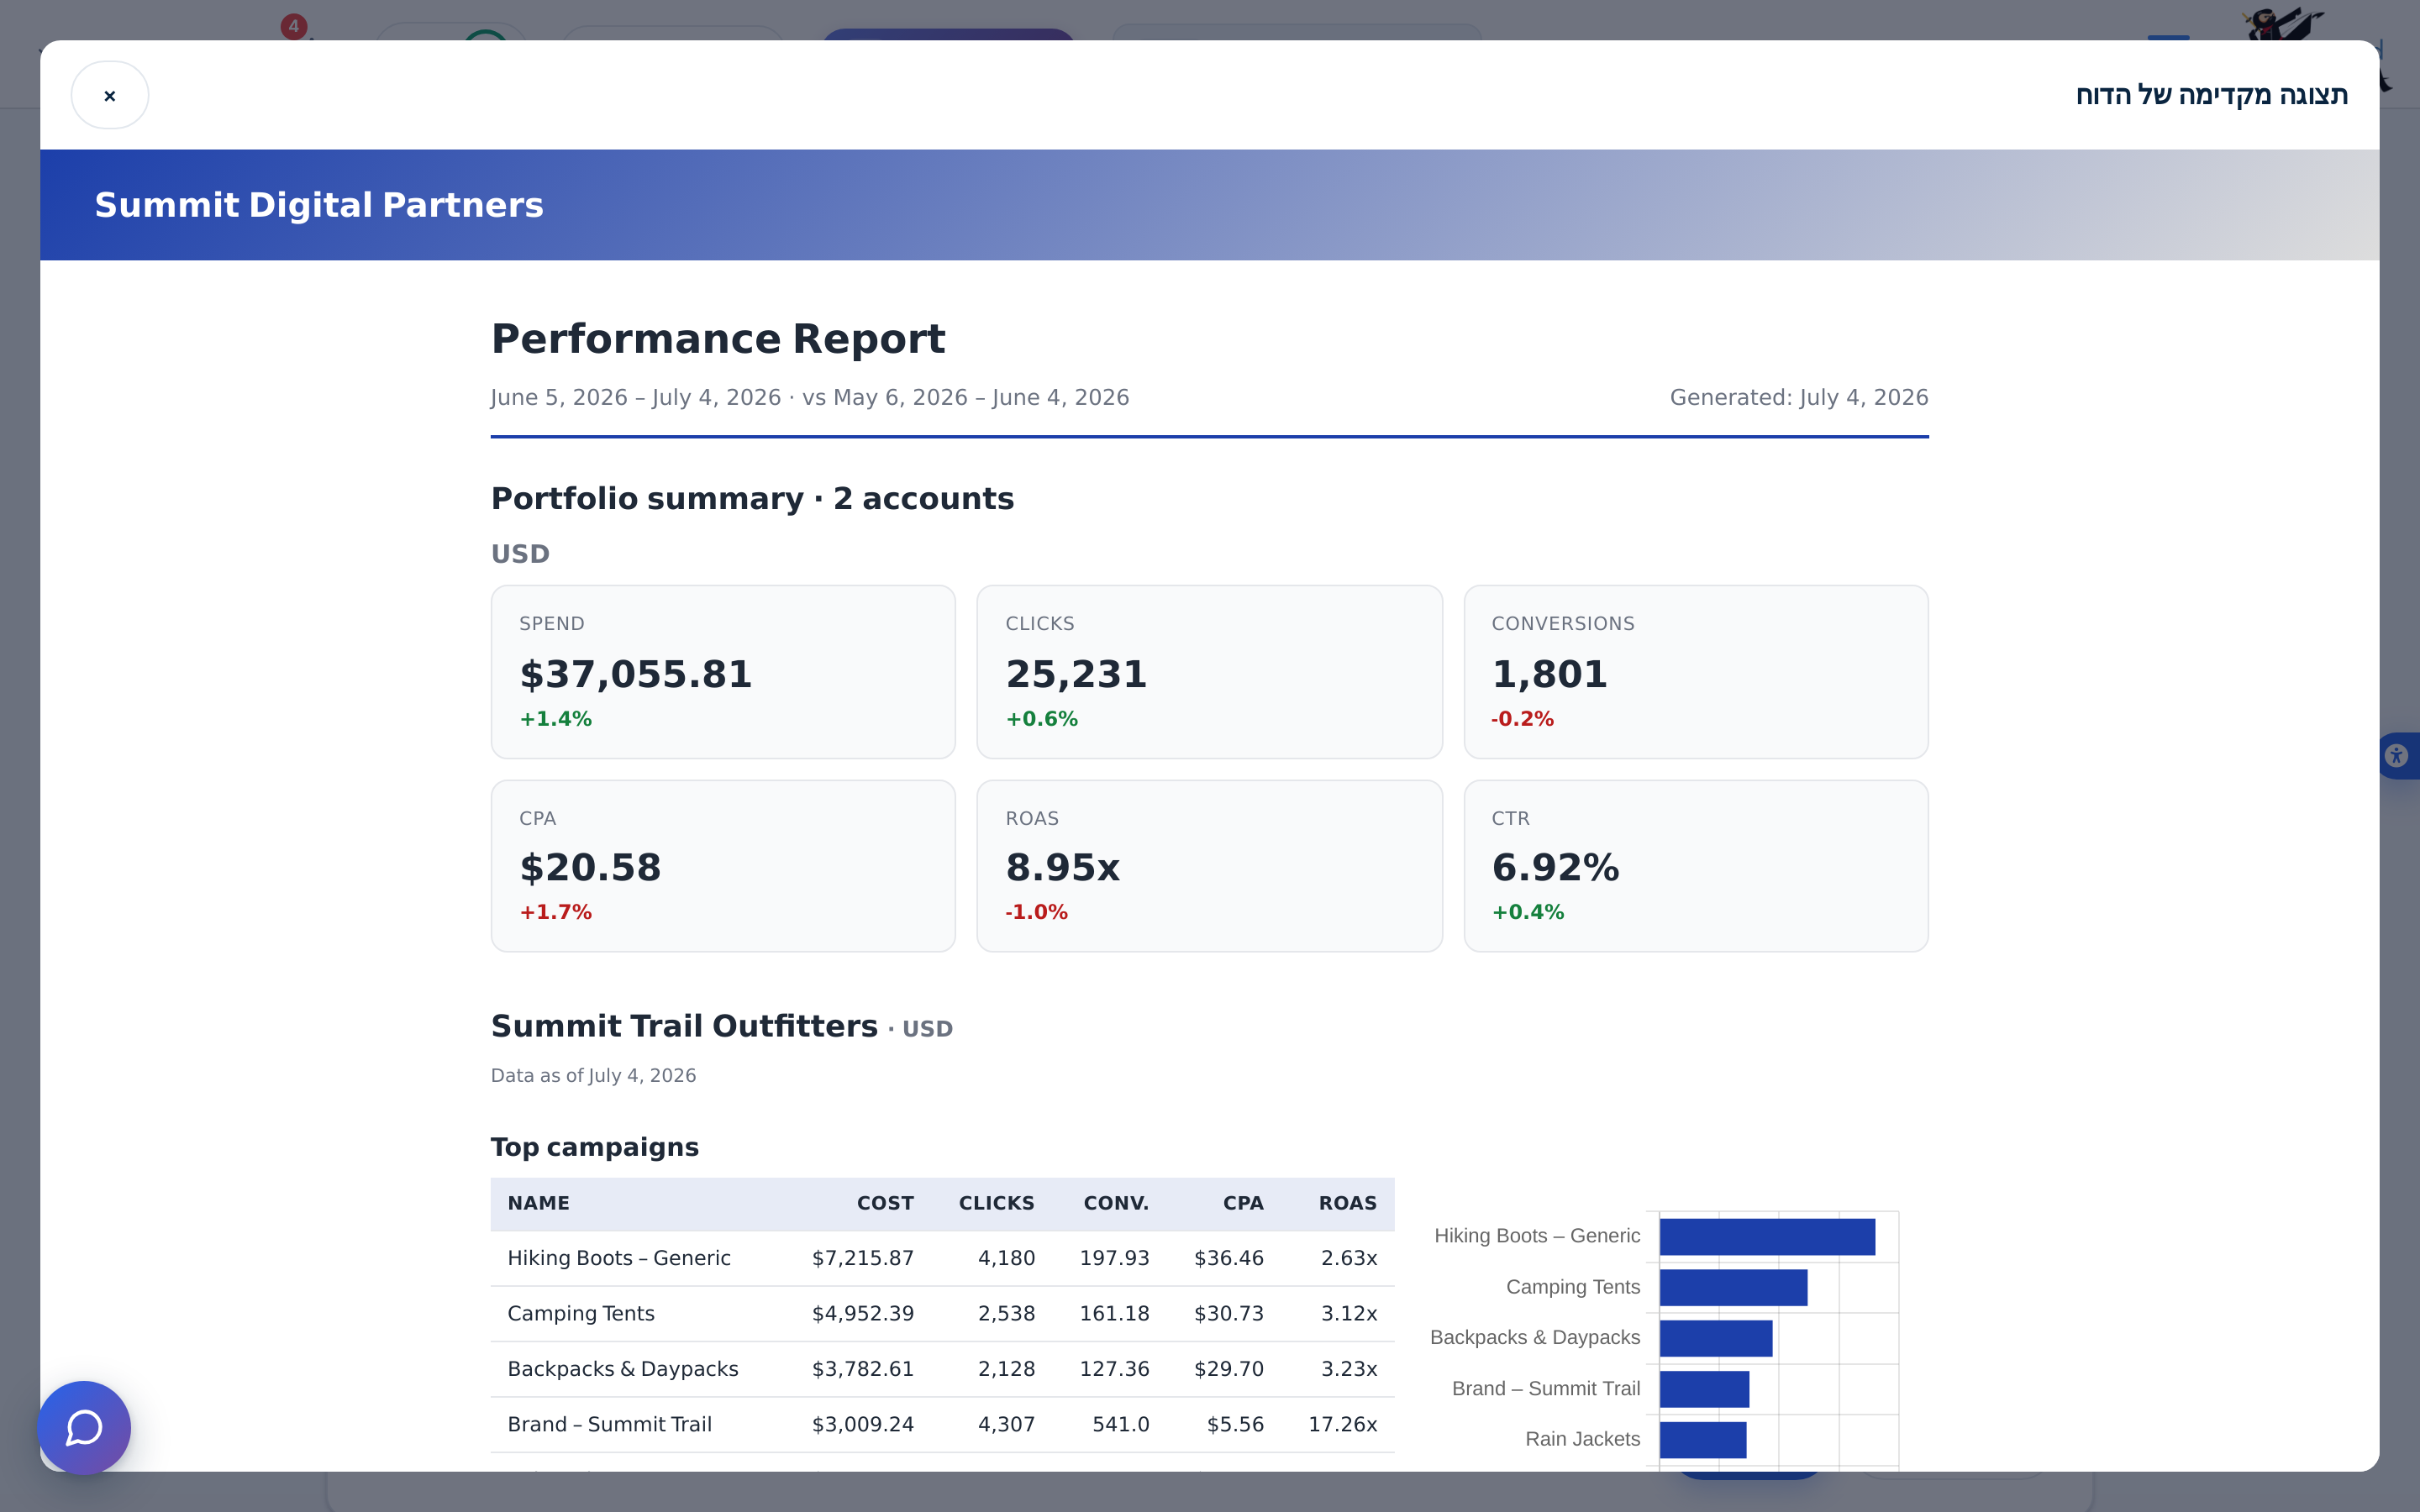The height and width of the screenshot is (1512, 2420).
Task: Click the Camping Tents chart bar
Action: point(1733,1288)
